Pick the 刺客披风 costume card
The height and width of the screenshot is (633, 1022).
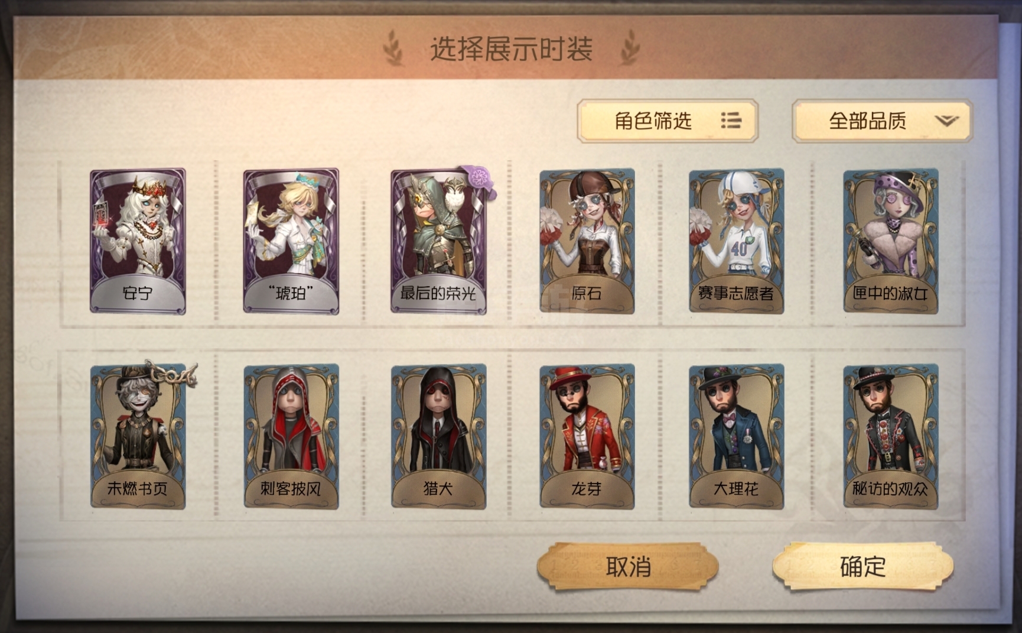(x=291, y=437)
